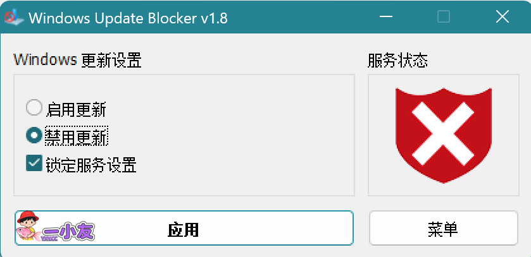Select the 禁用更新 radio button

(34, 135)
